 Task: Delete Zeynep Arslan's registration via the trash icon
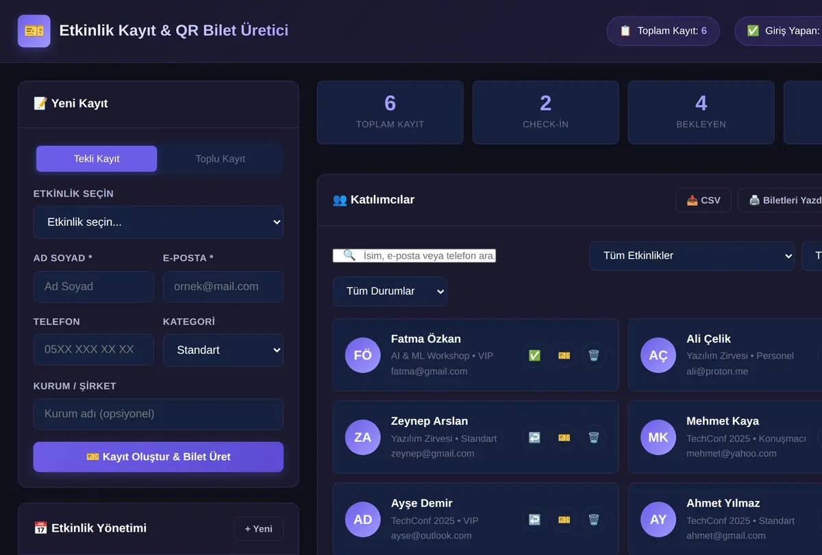[593, 437]
